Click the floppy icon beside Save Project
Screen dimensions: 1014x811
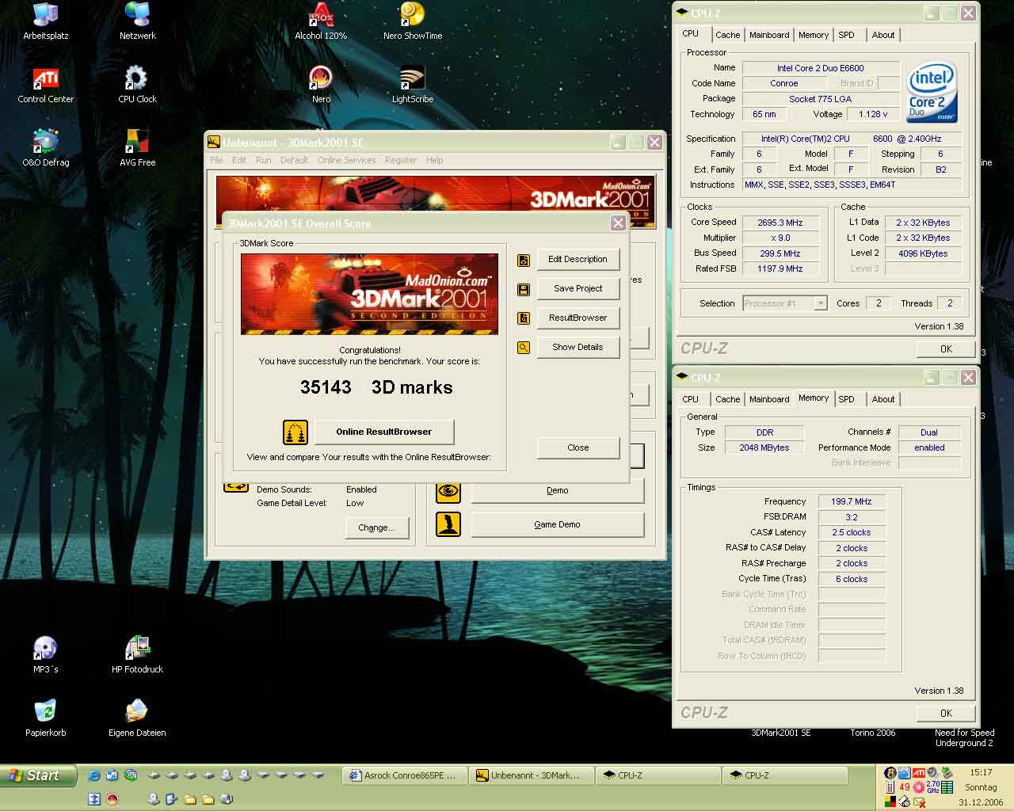point(524,289)
